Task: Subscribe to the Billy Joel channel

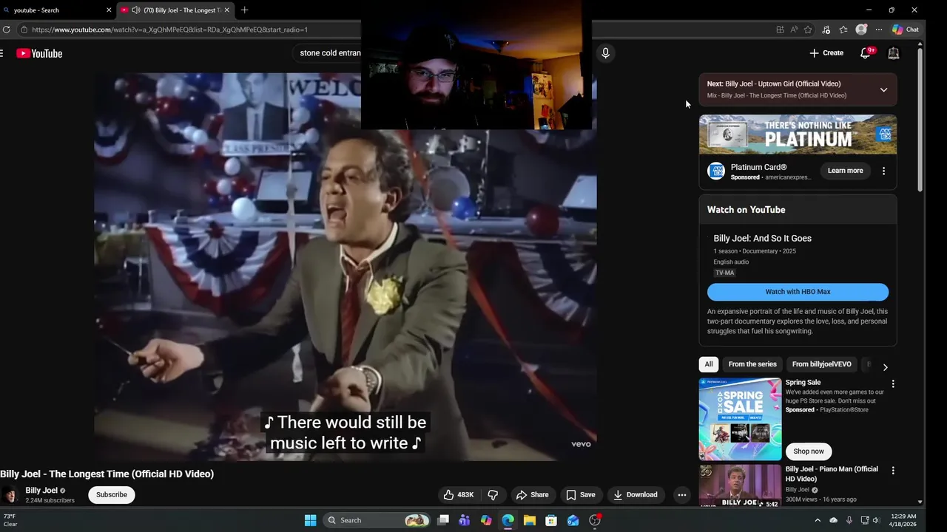Action: coord(112,495)
